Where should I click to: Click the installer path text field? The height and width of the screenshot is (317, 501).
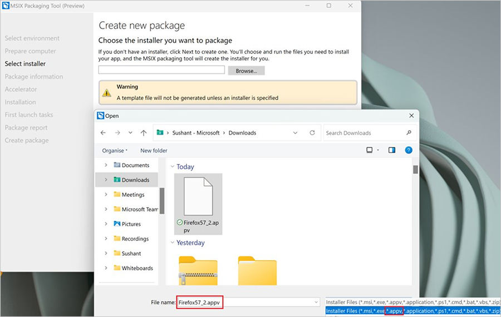pos(161,70)
